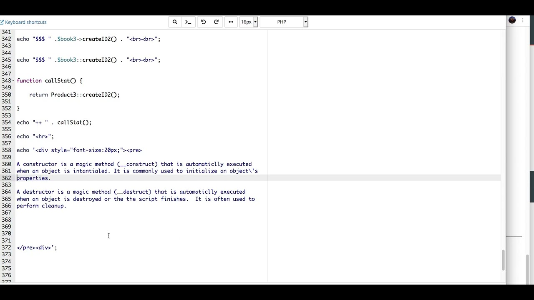Image resolution: width=534 pixels, height=300 pixels.
Task: Click code text "function callStat() {"
Action: point(50,81)
